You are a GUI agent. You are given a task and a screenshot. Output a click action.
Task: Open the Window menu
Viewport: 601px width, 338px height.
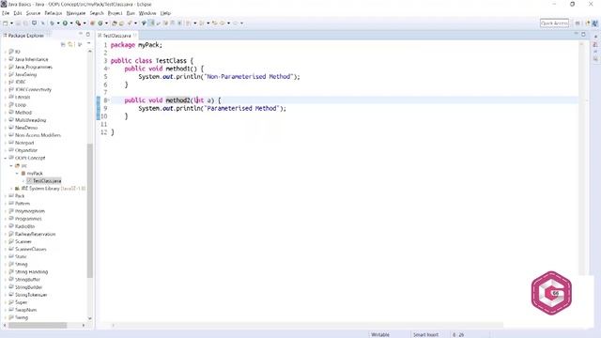(x=147, y=13)
